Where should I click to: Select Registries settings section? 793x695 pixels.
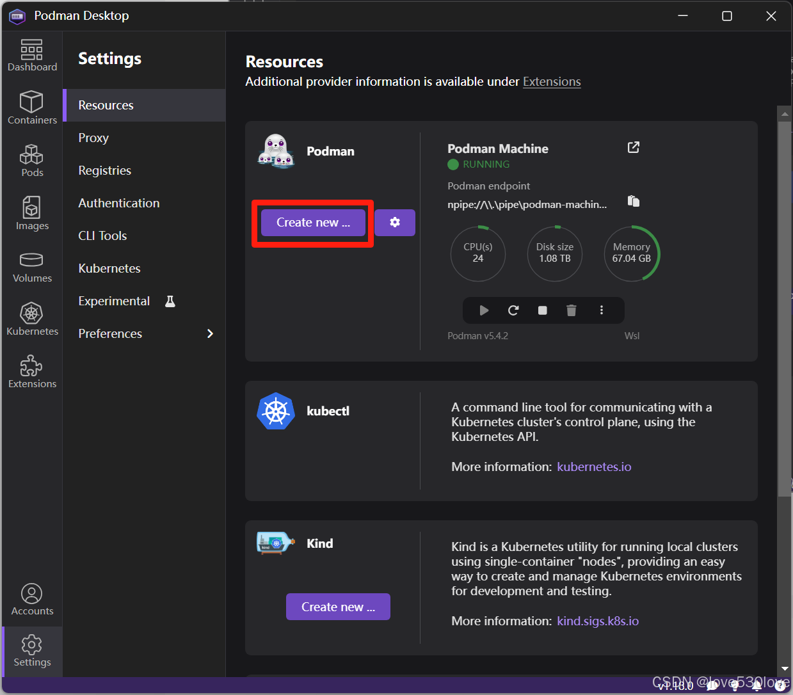point(144,170)
